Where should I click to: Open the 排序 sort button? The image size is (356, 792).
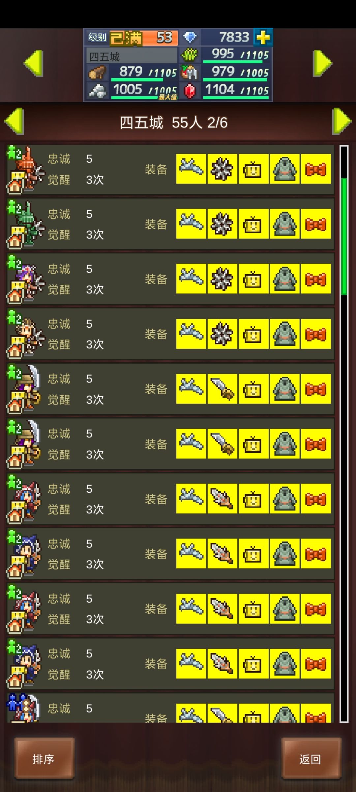(x=44, y=759)
